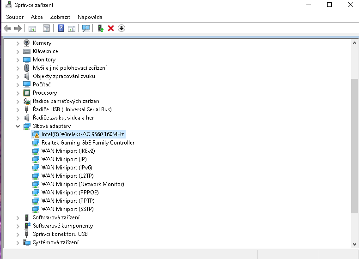
Task: Click the keyboard icon next to Klávesnice
Action: pyautogui.click(x=27, y=51)
